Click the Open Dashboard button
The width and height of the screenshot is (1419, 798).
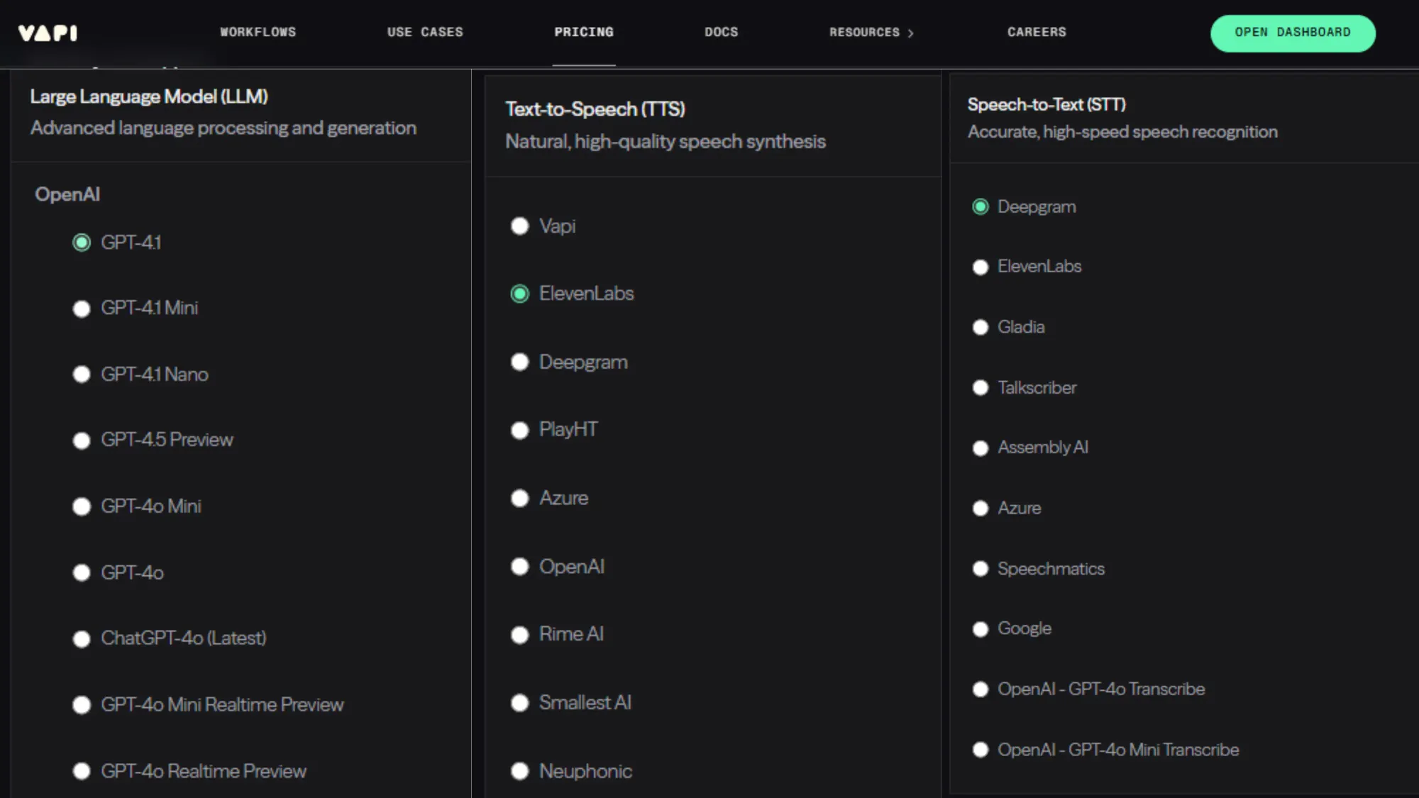pyautogui.click(x=1292, y=33)
